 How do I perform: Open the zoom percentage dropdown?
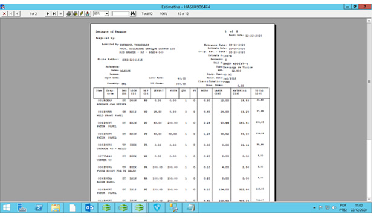(x=107, y=14)
